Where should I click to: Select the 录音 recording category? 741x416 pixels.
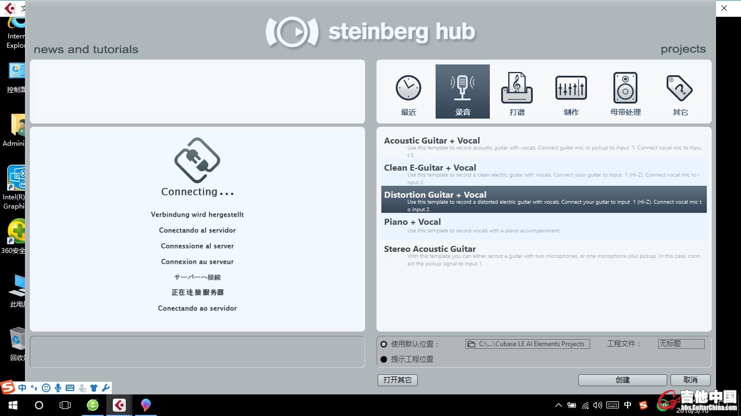point(463,92)
